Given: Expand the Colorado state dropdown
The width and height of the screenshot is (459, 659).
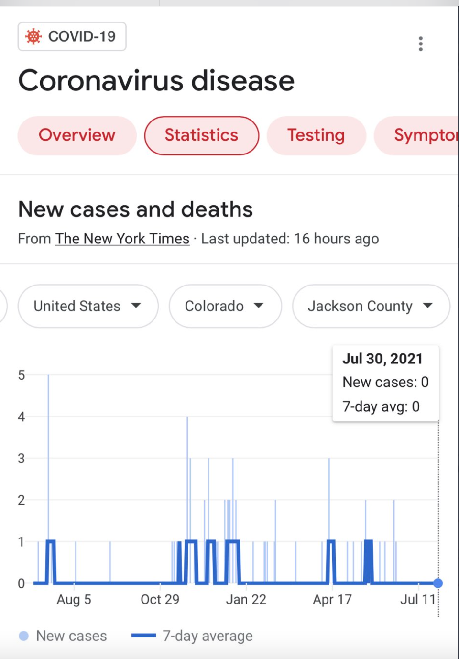Looking at the screenshot, I should 225,306.
